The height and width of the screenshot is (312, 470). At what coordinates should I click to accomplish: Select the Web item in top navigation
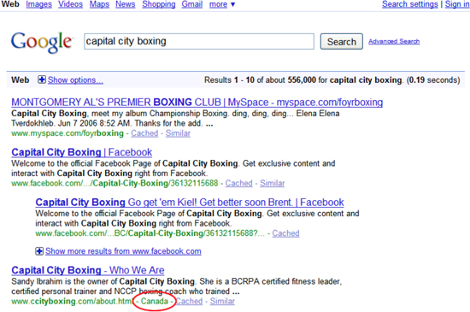(10, 4)
